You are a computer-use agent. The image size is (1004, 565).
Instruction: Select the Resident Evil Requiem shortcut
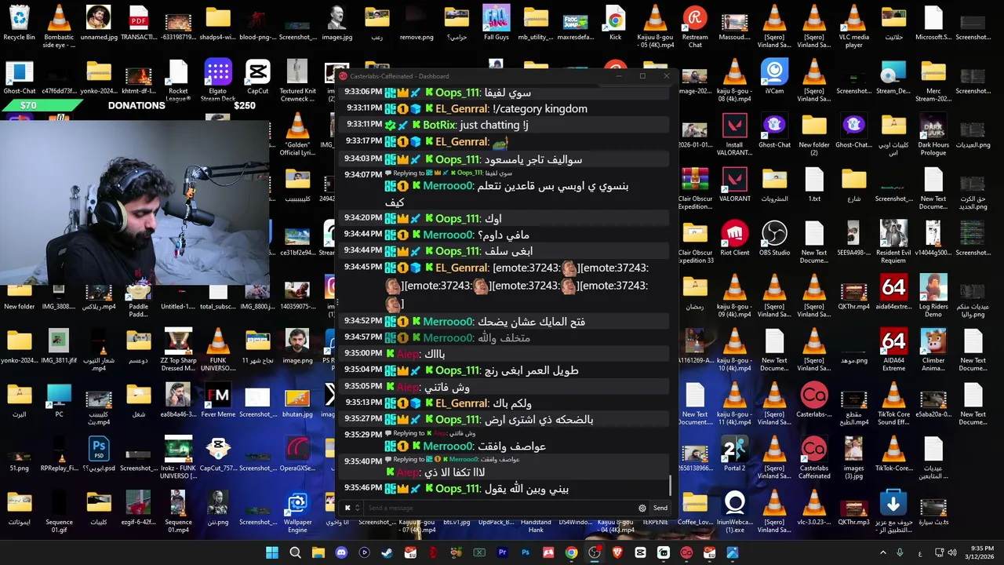click(x=893, y=242)
